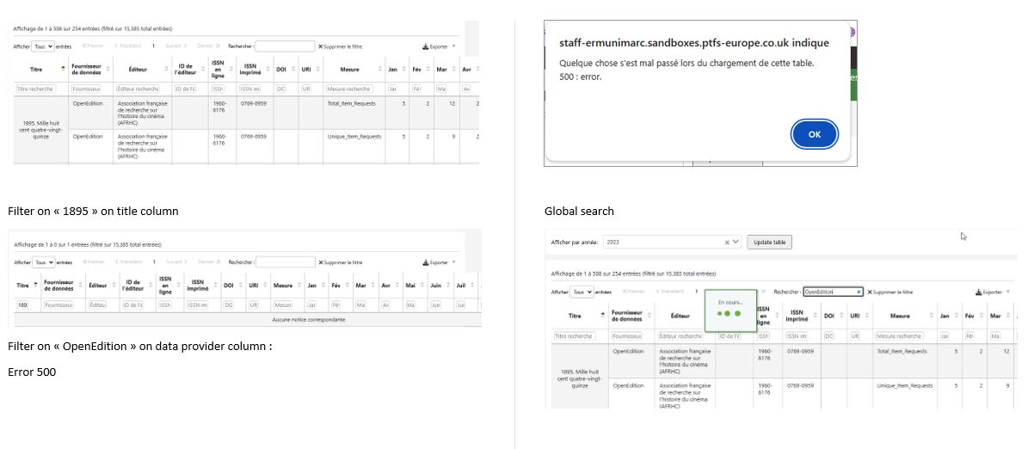Clear the OpenEdition search with its X icon

tap(859, 292)
